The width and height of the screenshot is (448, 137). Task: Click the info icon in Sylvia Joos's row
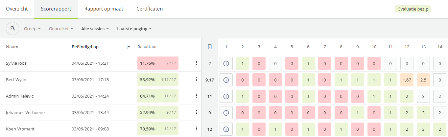(226, 63)
